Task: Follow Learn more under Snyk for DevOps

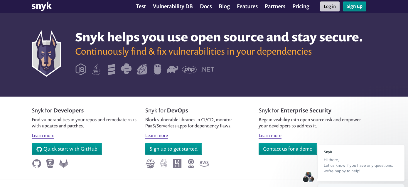Action: [156, 136]
